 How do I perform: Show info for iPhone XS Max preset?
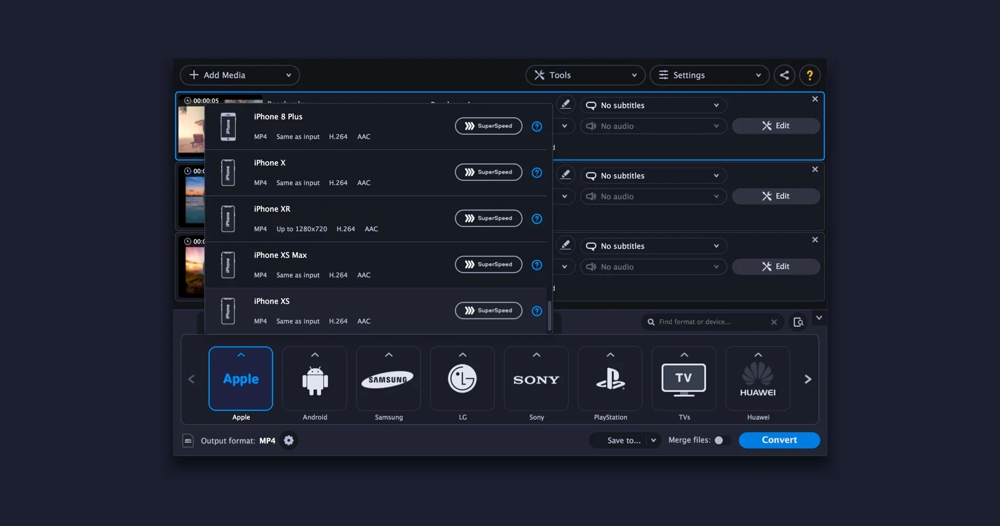[x=537, y=265]
